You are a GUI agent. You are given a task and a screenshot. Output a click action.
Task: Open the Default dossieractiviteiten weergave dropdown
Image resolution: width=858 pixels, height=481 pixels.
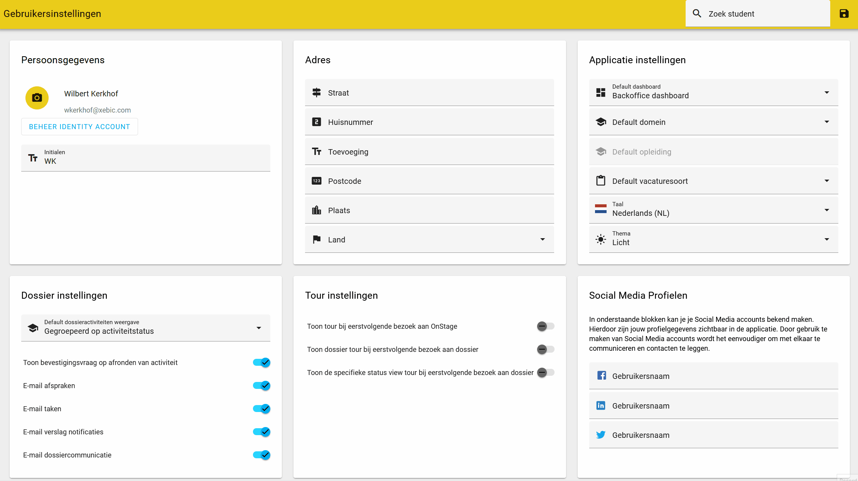(x=258, y=328)
